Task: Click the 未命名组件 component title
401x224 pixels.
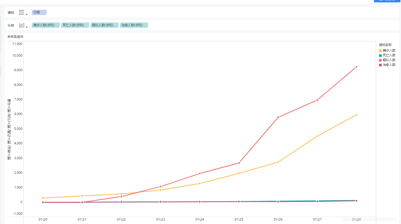Action: 15,37
